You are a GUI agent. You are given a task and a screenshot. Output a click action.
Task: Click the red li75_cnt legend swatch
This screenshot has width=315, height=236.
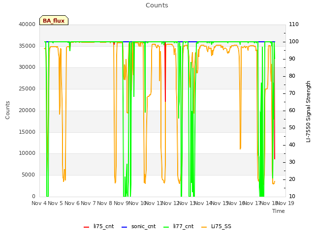[x=86, y=227]
